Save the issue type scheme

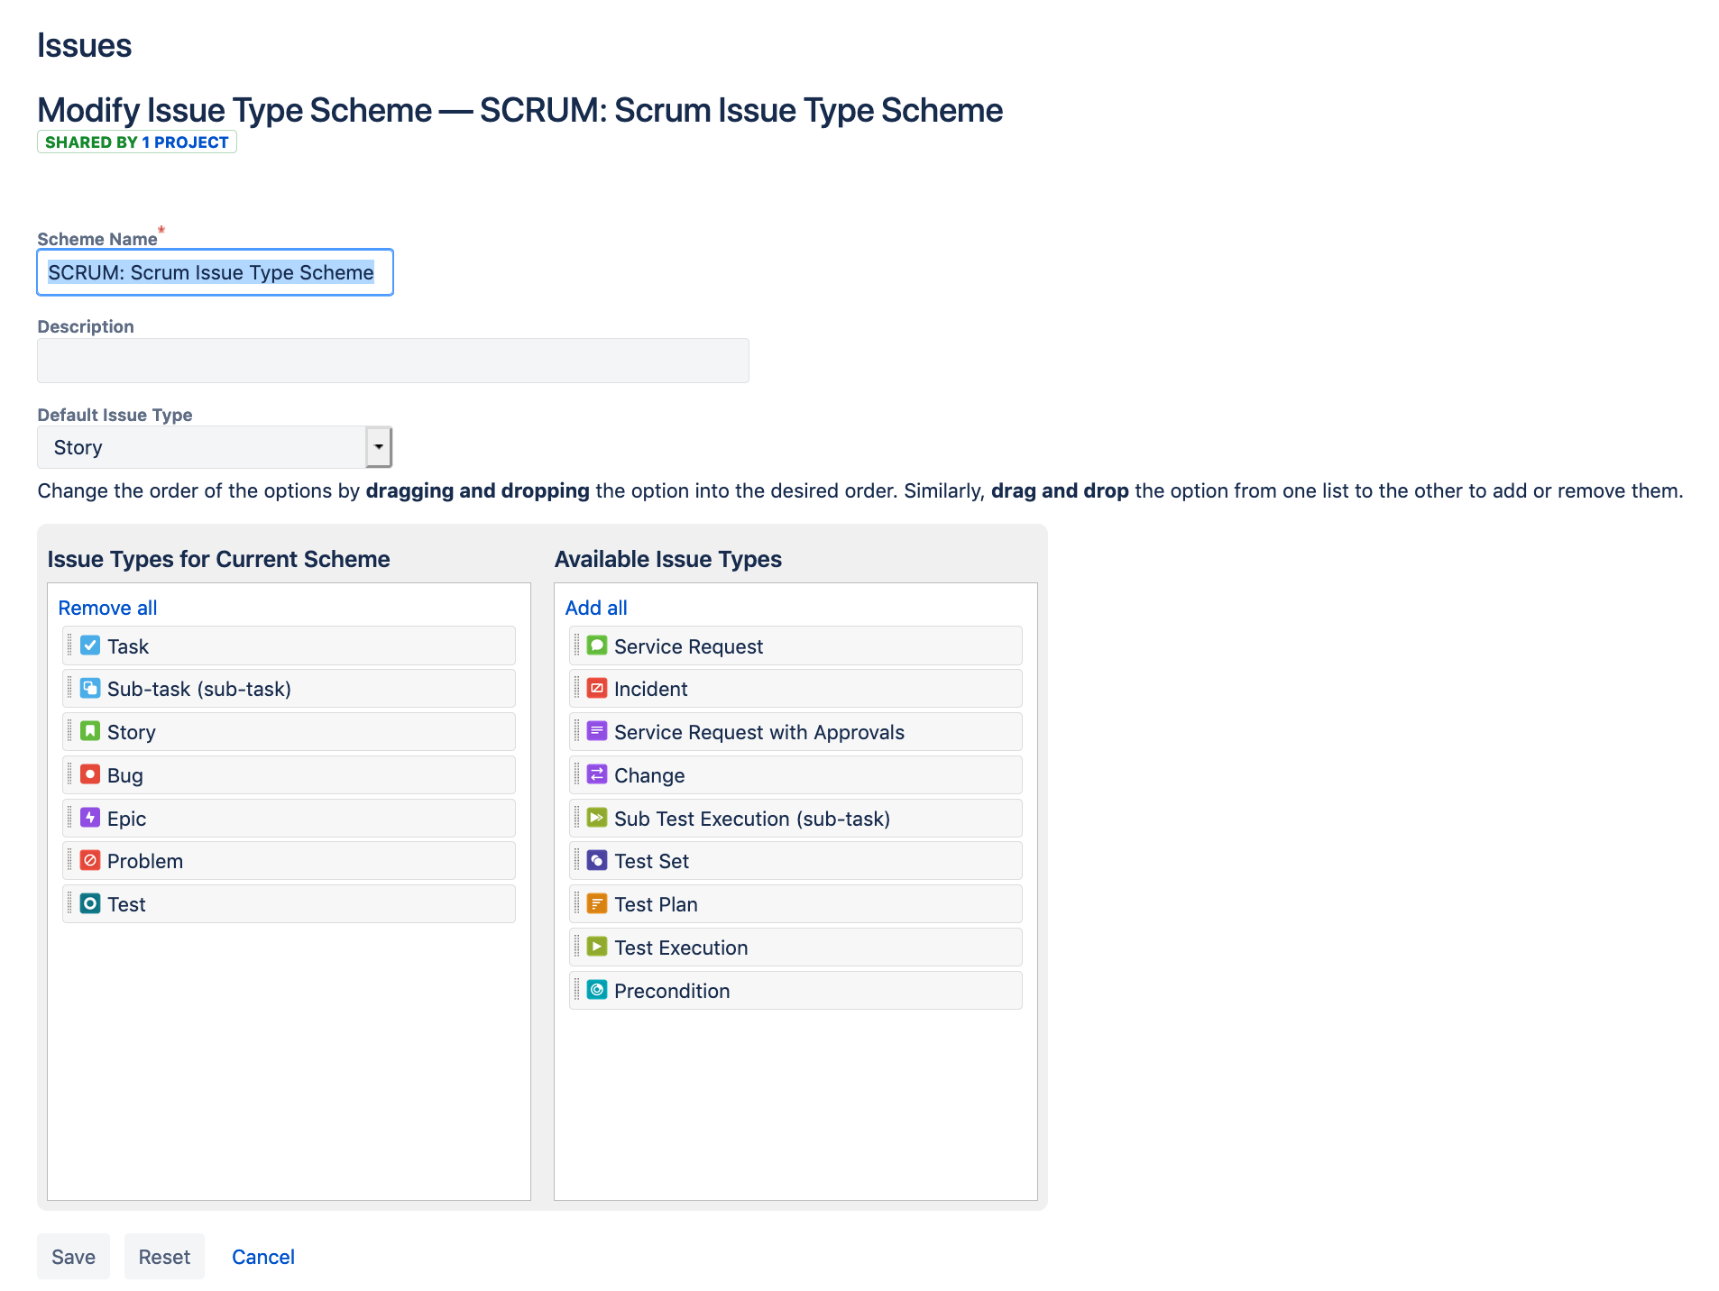tap(73, 1256)
